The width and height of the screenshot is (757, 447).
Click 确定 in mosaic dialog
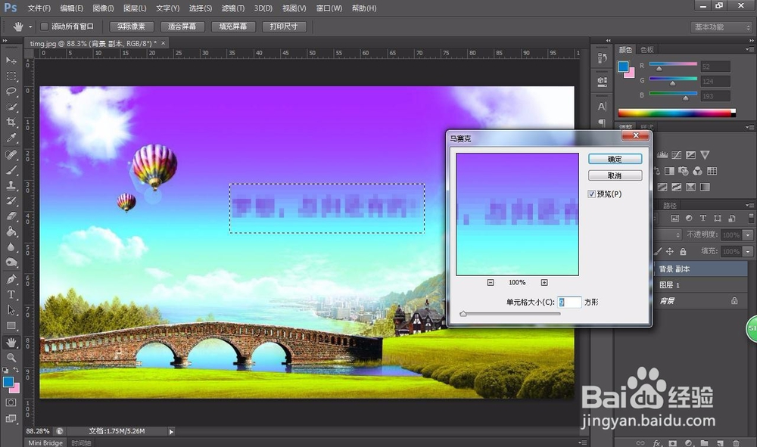pyautogui.click(x=615, y=159)
